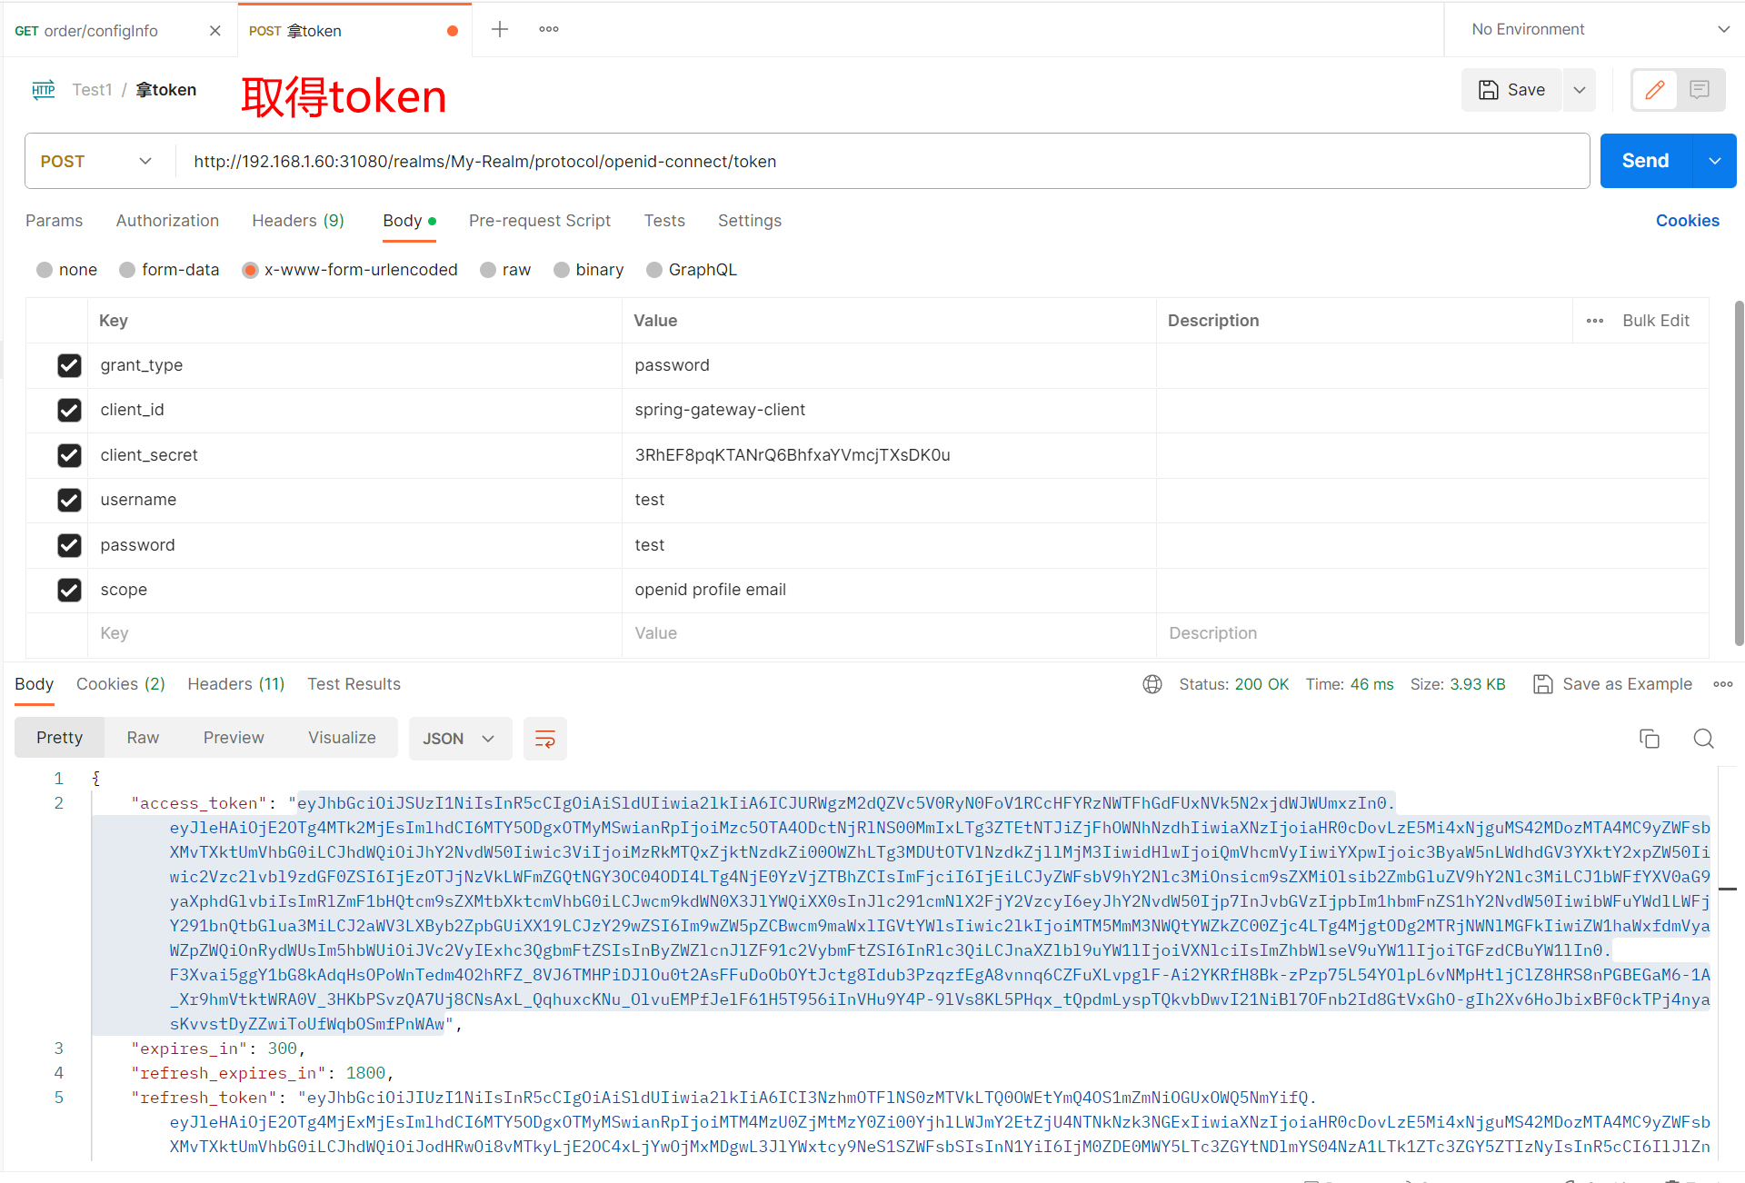Viewport: 1745px width, 1183px height.
Task: Switch to the Authorization tab
Action: tap(167, 221)
